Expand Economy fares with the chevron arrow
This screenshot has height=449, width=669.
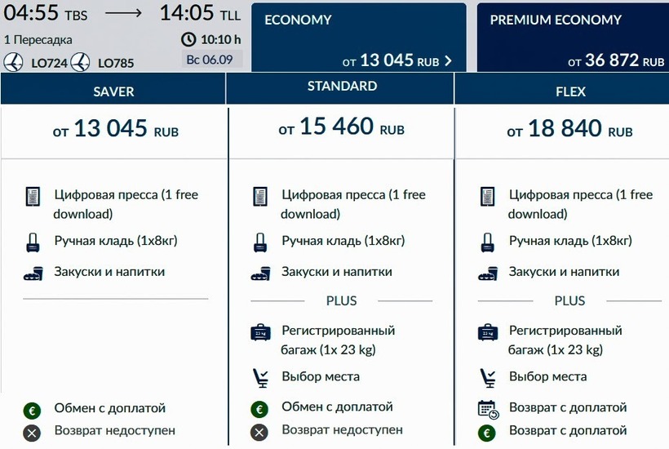tap(448, 61)
